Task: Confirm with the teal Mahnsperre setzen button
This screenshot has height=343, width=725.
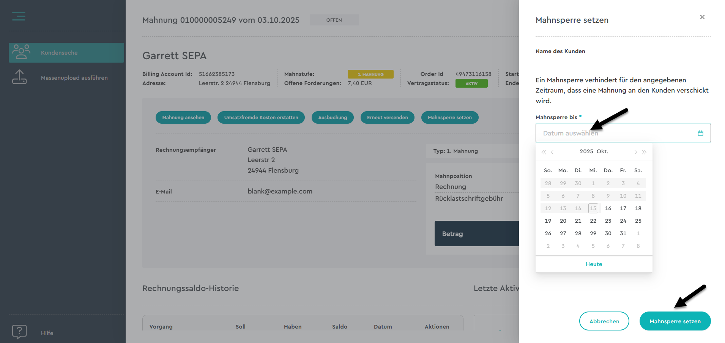Action: tap(675, 321)
